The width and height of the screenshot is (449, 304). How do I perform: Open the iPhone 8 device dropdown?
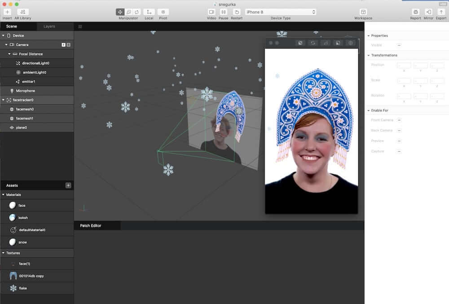[x=281, y=12]
